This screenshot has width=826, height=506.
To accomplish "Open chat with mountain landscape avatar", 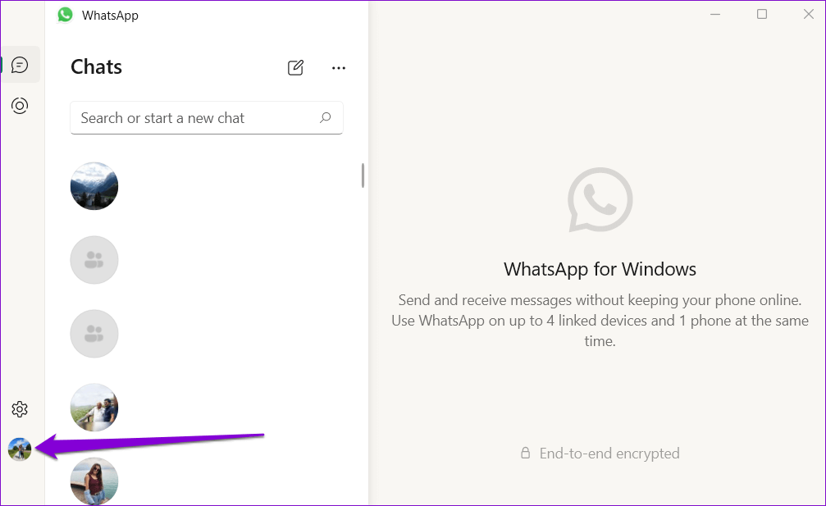I will 94,186.
